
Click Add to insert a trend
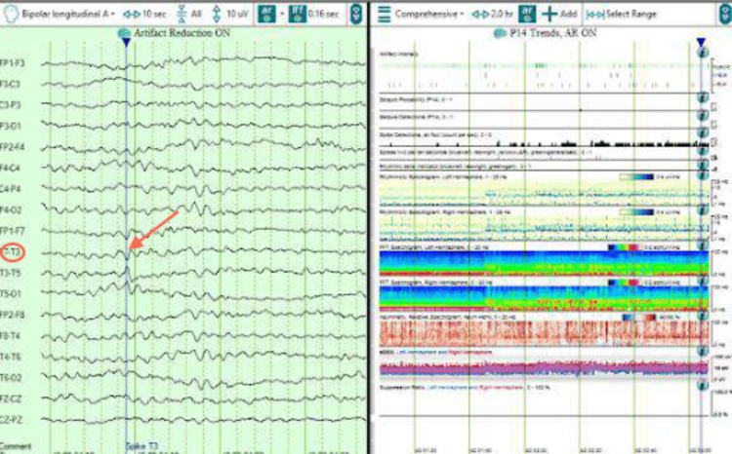559,14
